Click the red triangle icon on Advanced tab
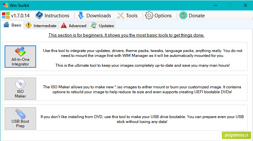Viewport: 253px width, 141px height. (x=64, y=26)
